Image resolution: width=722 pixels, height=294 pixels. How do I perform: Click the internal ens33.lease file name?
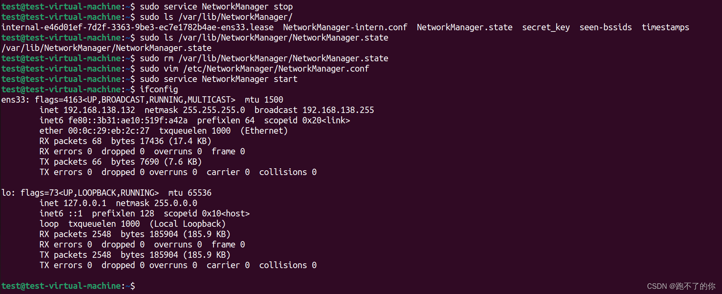[x=137, y=27]
